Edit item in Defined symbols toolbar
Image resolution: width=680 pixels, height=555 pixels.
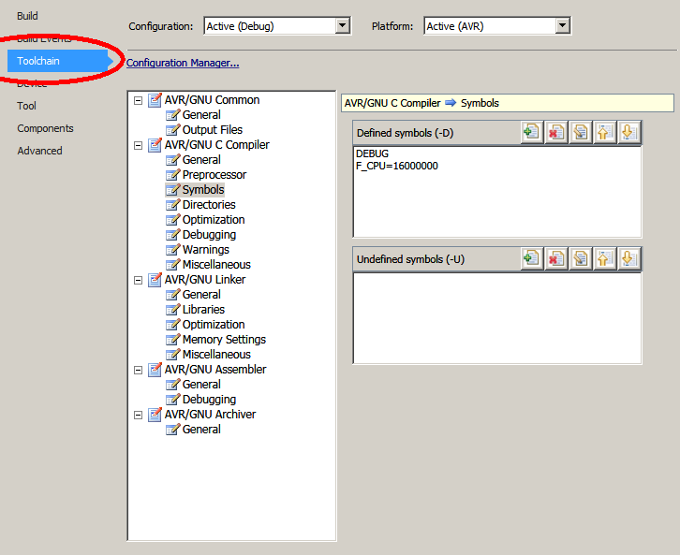pyautogui.click(x=581, y=132)
